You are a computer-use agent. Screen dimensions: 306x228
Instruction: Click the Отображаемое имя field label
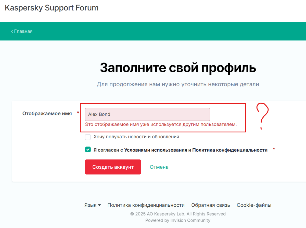47,114
